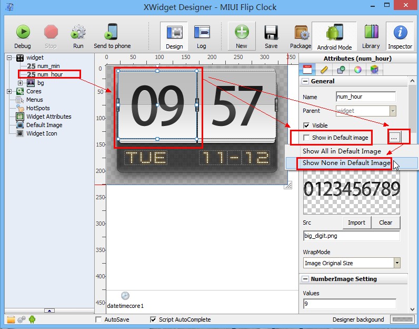This screenshot has height=329, width=419.
Task: Open the shapes attributes tab
Action: pyautogui.click(x=341, y=70)
